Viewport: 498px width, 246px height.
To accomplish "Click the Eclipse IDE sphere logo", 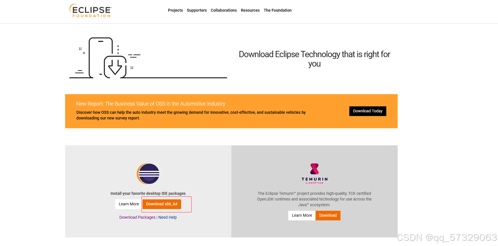I will click(148, 174).
